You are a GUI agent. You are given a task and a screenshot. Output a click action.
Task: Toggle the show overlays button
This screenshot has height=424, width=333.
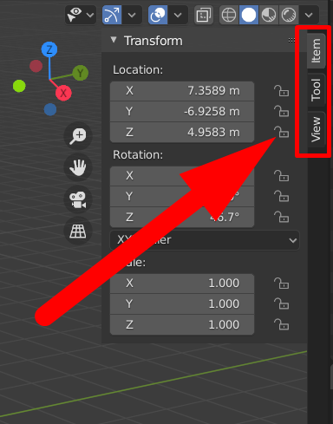click(158, 15)
